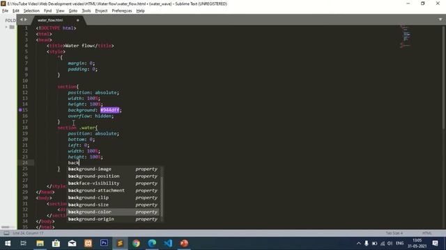Open the File menu
Image resolution: width=446 pixels, height=250 pixels.
(5, 11)
